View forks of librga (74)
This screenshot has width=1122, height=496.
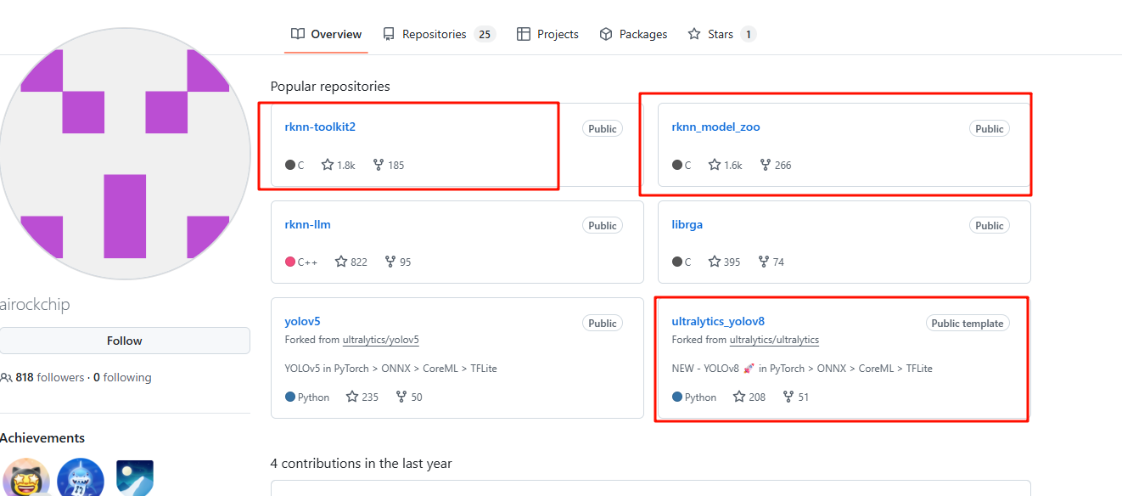[x=771, y=262]
